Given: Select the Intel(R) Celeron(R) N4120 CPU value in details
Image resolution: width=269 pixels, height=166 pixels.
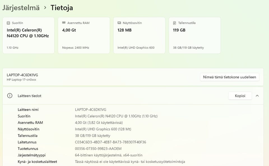Looking at the screenshot, I should [116, 116].
